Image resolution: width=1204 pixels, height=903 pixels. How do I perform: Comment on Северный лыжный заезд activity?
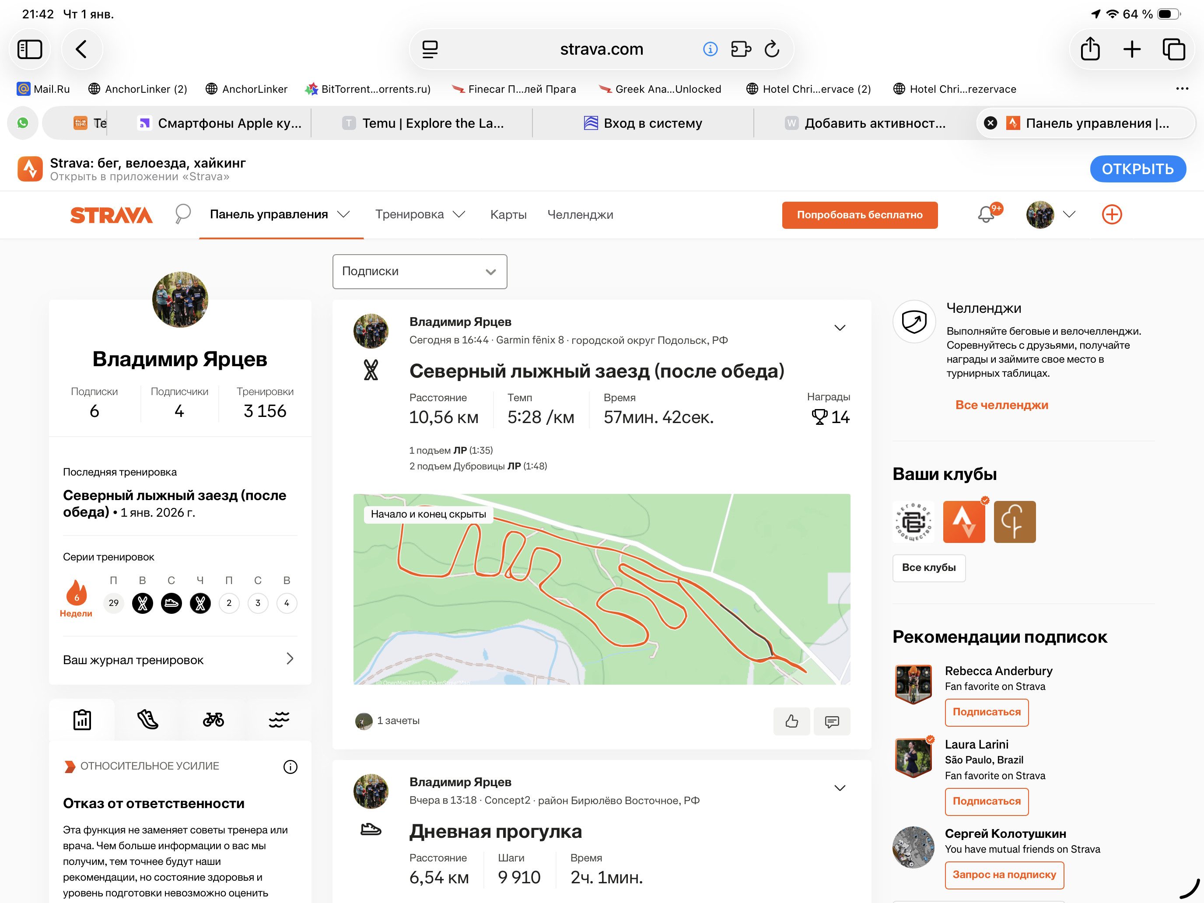point(832,721)
